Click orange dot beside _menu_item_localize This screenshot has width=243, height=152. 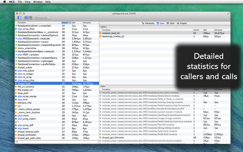[16, 112]
